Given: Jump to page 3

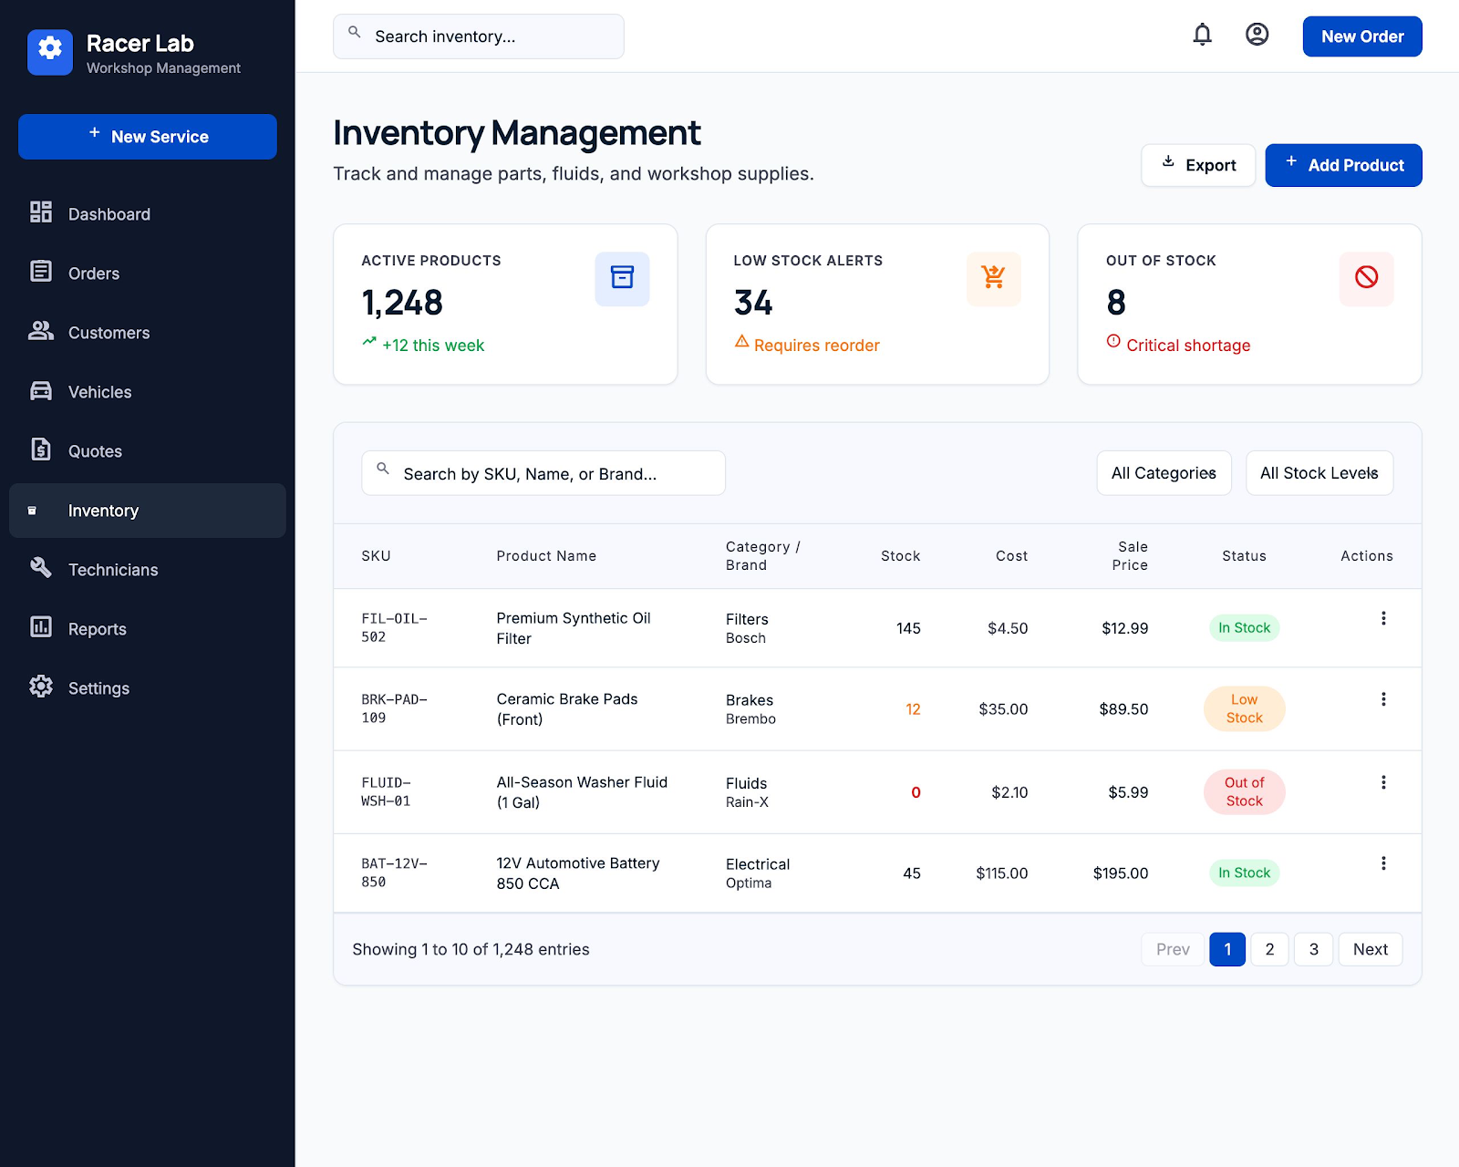Looking at the screenshot, I should tap(1313, 949).
